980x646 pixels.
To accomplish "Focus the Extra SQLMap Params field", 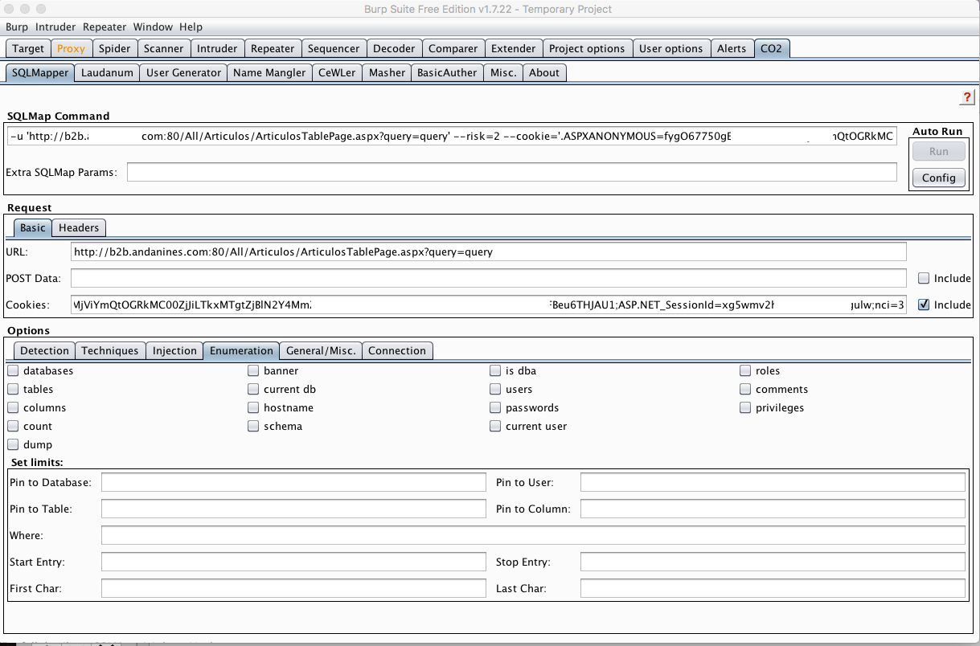I will [x=511, y=172].
